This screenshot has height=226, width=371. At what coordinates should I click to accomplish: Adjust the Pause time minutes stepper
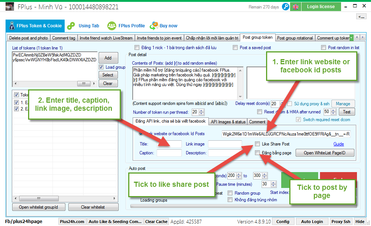point(273,184)
